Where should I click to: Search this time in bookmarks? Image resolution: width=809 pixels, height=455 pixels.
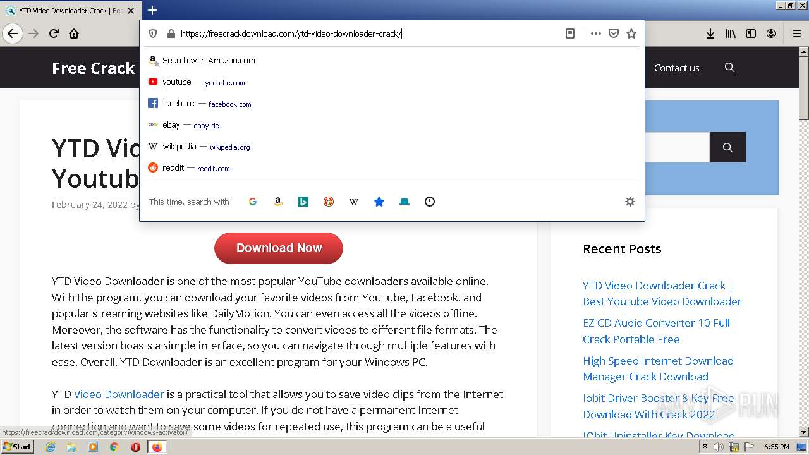point(379,202)
